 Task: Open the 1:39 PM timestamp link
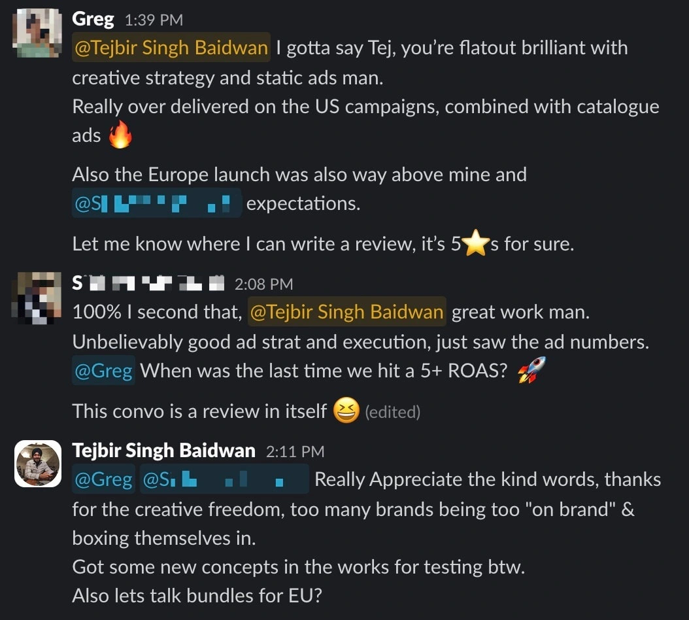tap(154, 20)
